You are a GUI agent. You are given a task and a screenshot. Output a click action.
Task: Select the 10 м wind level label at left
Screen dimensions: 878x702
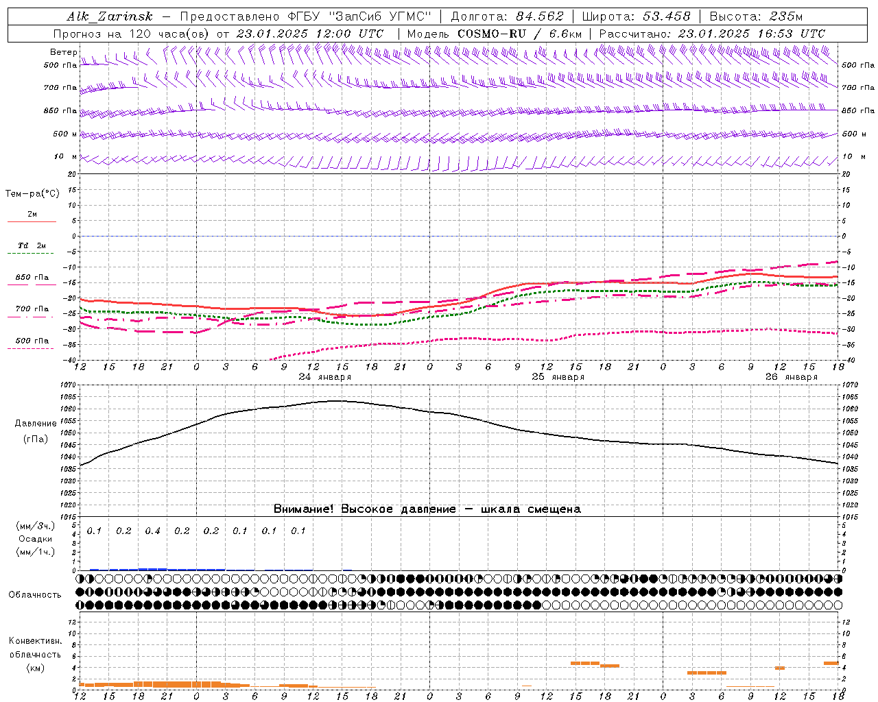65,156
